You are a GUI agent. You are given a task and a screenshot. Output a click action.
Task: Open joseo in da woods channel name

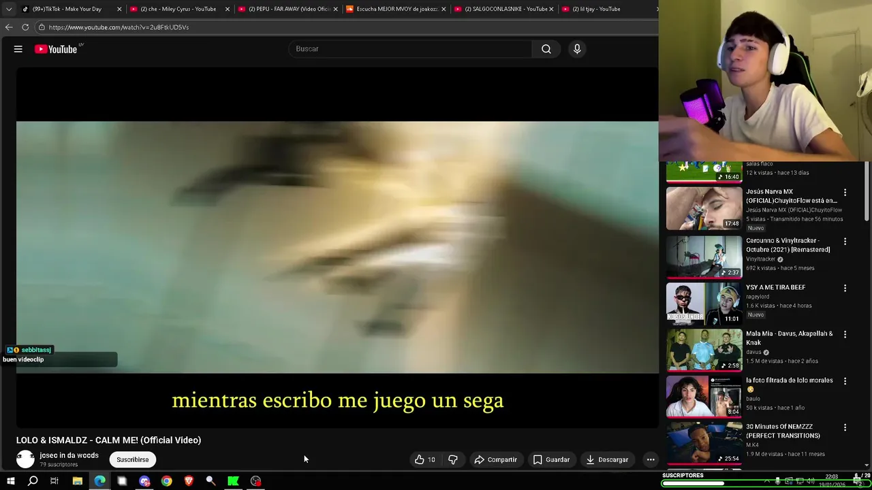pyautogui.click(x=69, y=455)
